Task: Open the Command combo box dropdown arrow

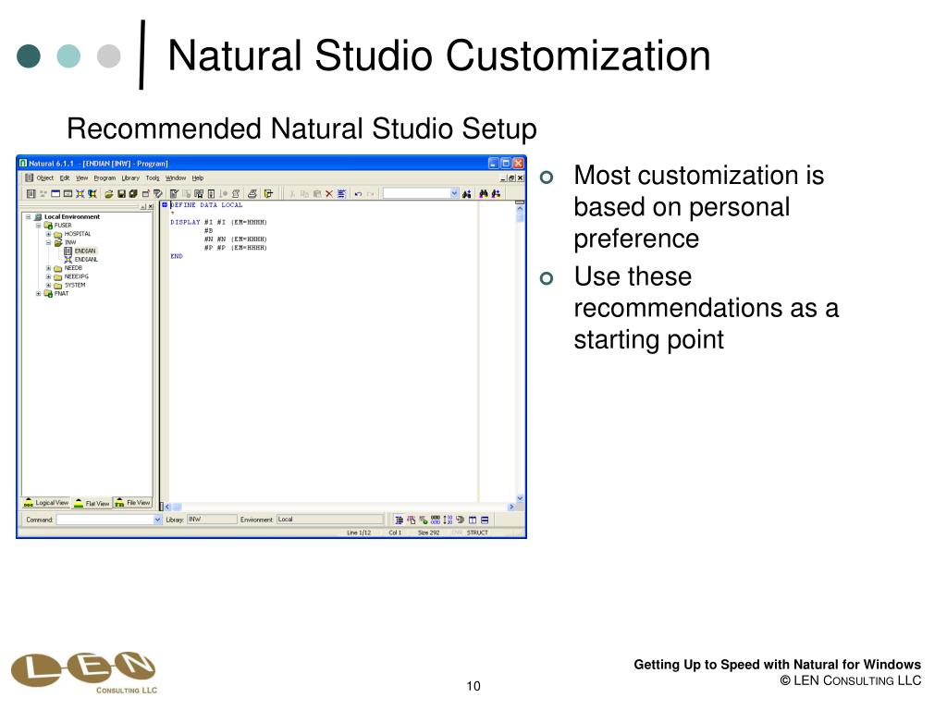Action: pyautogui.click(x=157, y=520)
